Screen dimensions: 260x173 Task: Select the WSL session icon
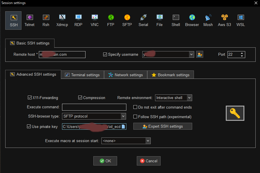[x=241, y=20]
